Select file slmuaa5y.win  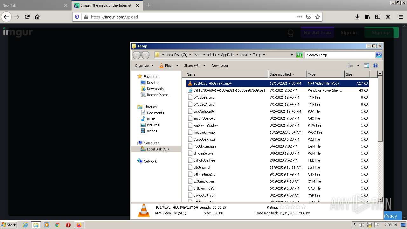277,153
